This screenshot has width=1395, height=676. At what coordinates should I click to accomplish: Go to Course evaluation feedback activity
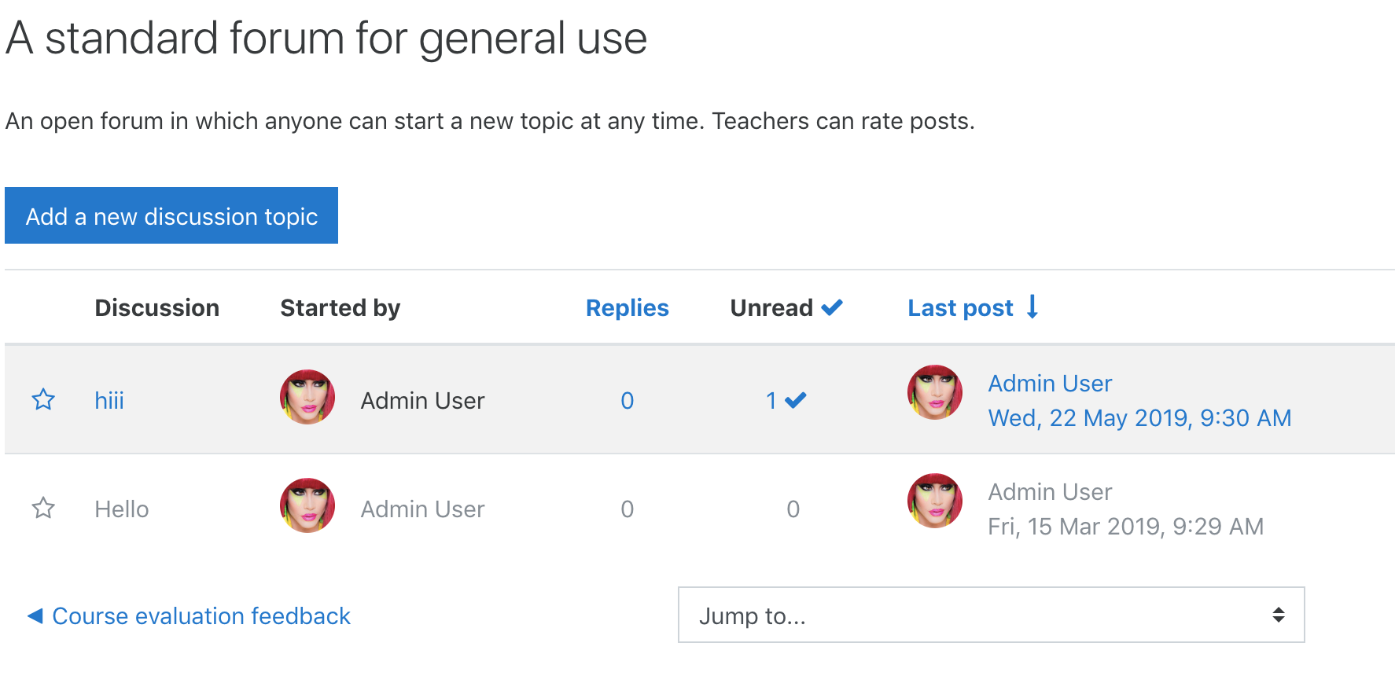(x=201, y=616)
